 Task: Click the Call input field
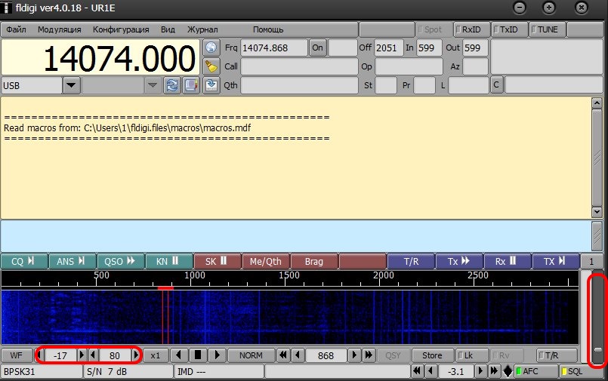[298, 66]
